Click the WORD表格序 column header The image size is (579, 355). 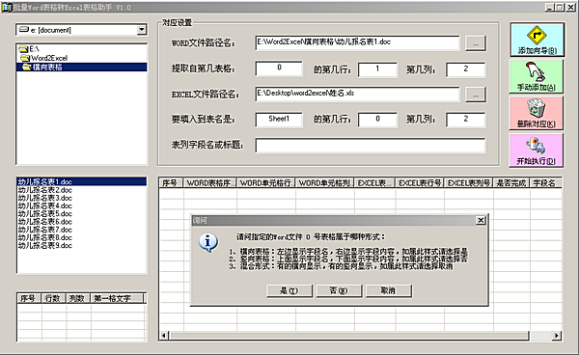tap(210, 183)
